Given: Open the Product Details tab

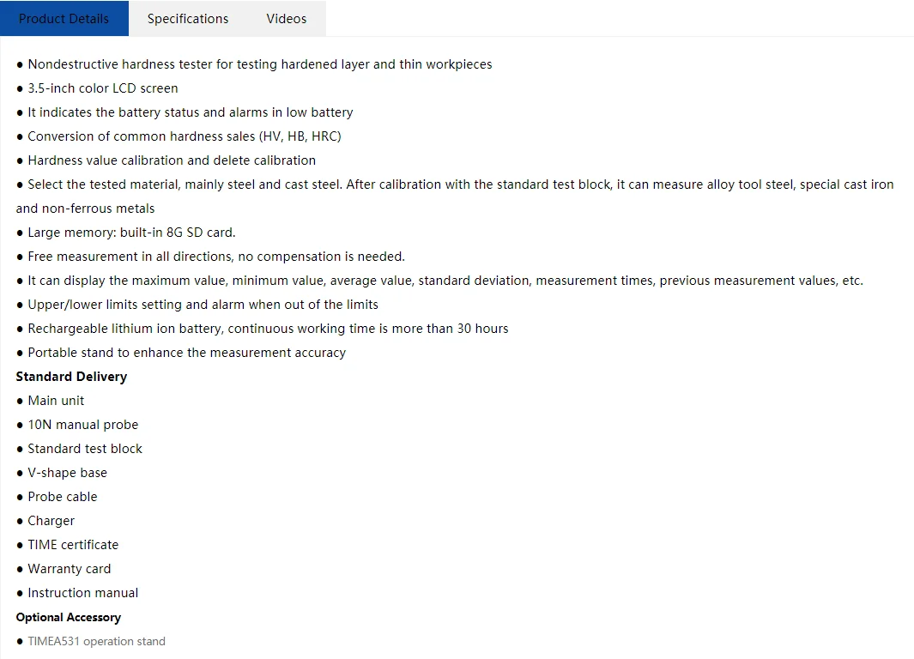Looking at the screenshot, I should [64, 19].
